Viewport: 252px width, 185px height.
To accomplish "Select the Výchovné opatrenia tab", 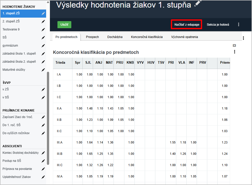I will point(184,37).
